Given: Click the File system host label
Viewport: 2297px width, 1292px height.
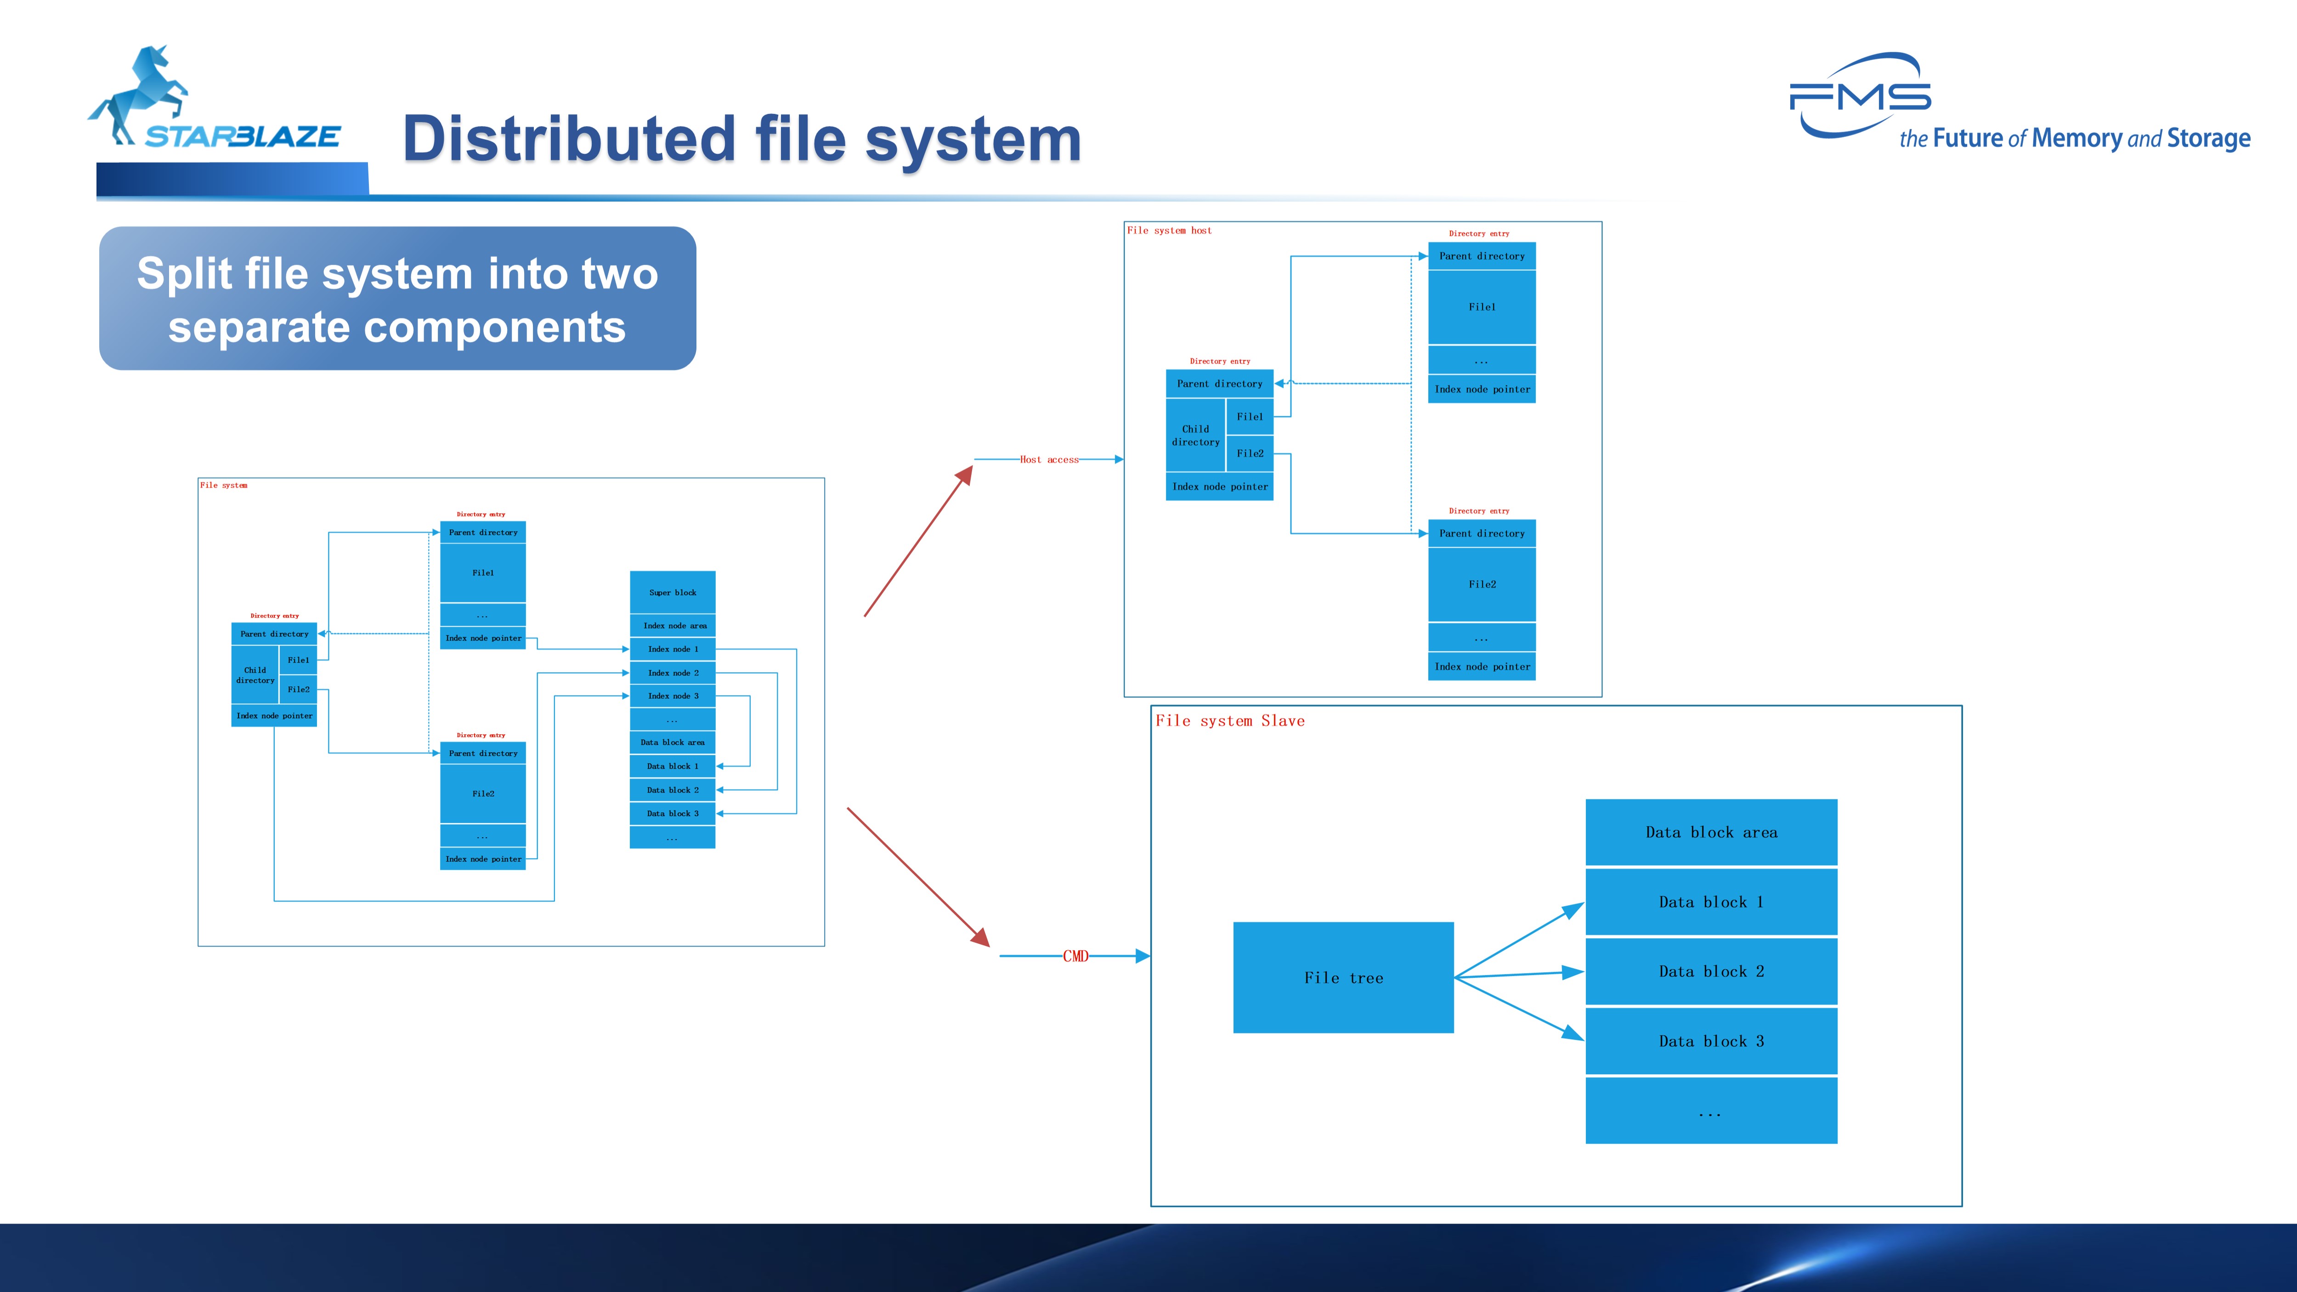Looking at the screenshot, I should pyautogui.click(x=1169, y=230).
